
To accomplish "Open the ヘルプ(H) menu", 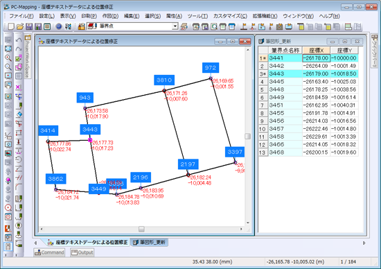I will point(329,16).
